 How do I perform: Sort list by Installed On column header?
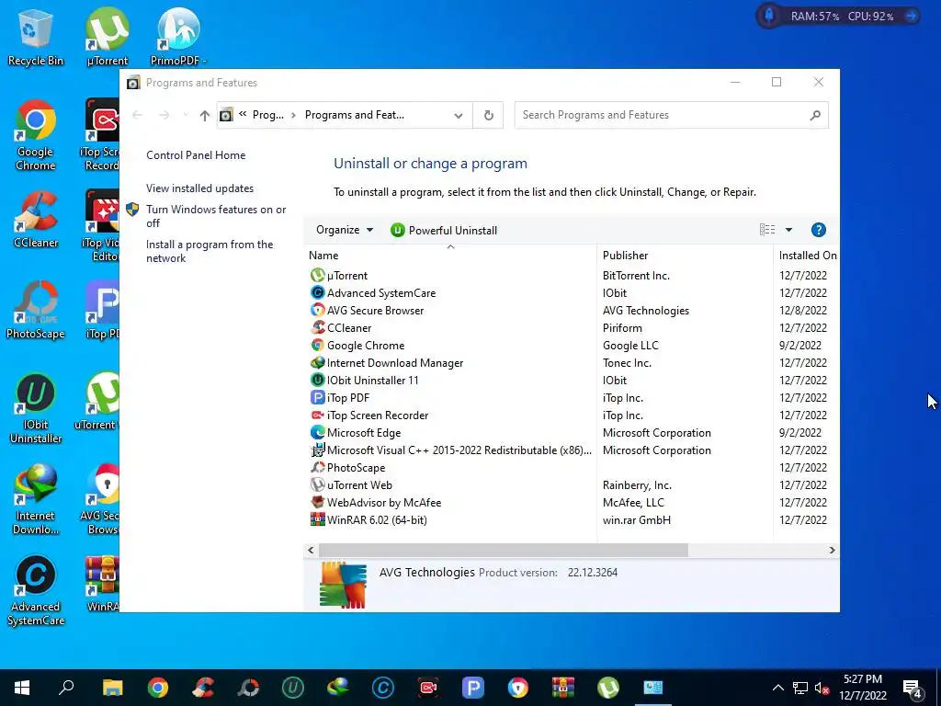807,256
